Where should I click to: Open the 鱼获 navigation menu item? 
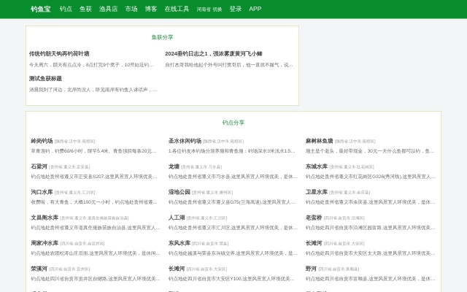[85, 9]
